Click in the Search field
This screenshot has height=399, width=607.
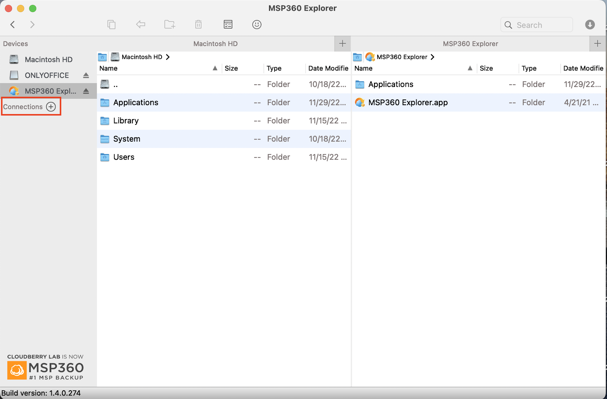(536, 25)
